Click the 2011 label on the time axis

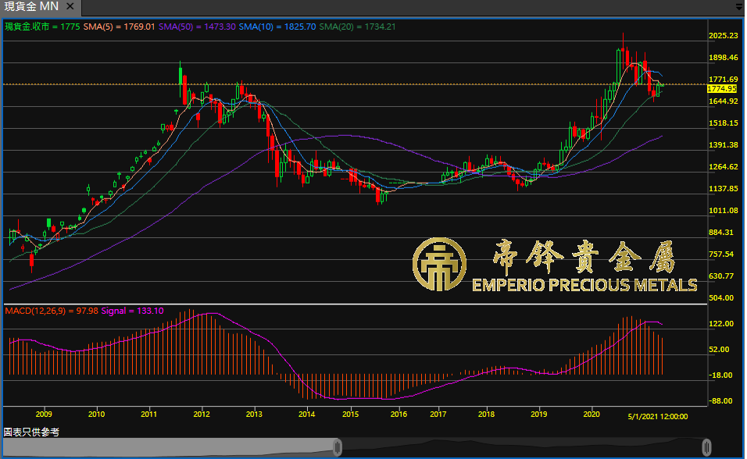pyautogui.click(x=148, y=415)
